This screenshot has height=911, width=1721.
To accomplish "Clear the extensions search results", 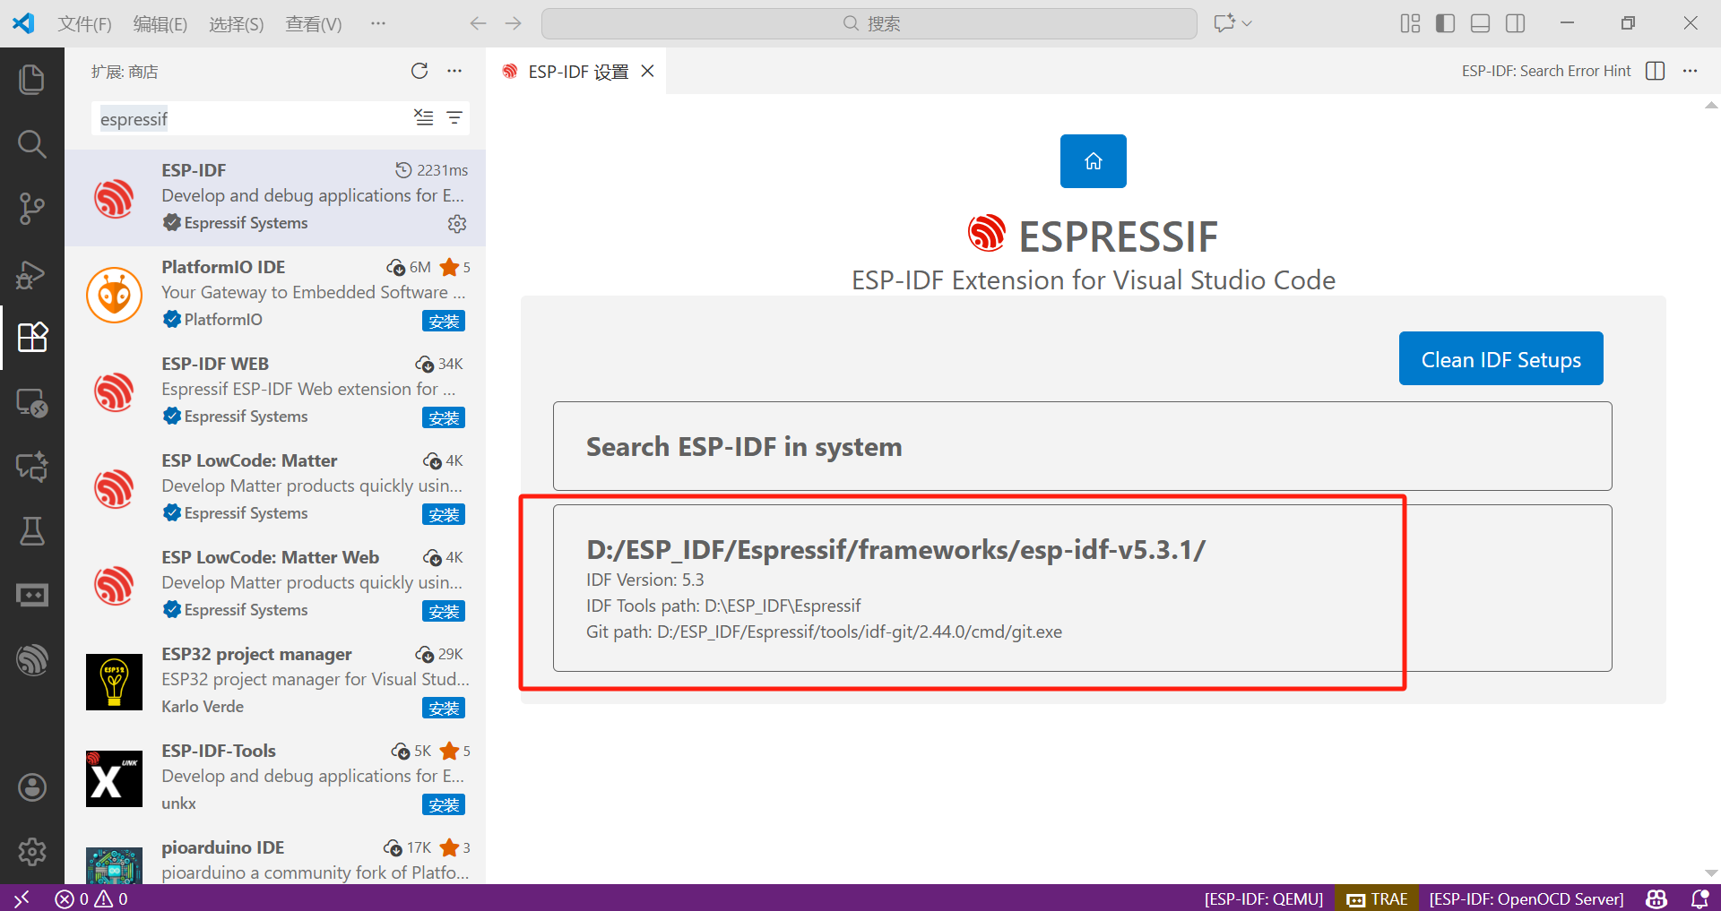I will click(423, 117).
